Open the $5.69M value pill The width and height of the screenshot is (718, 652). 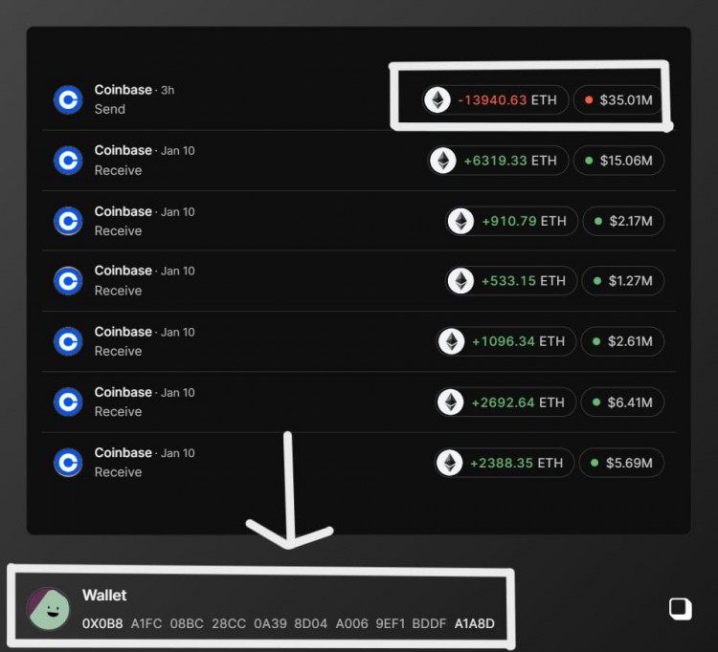click(621, 463)
